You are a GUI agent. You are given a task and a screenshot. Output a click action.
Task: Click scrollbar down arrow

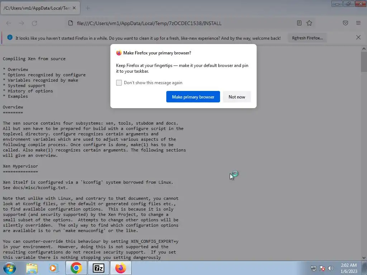pyautogui.click(x=364, y=258)
